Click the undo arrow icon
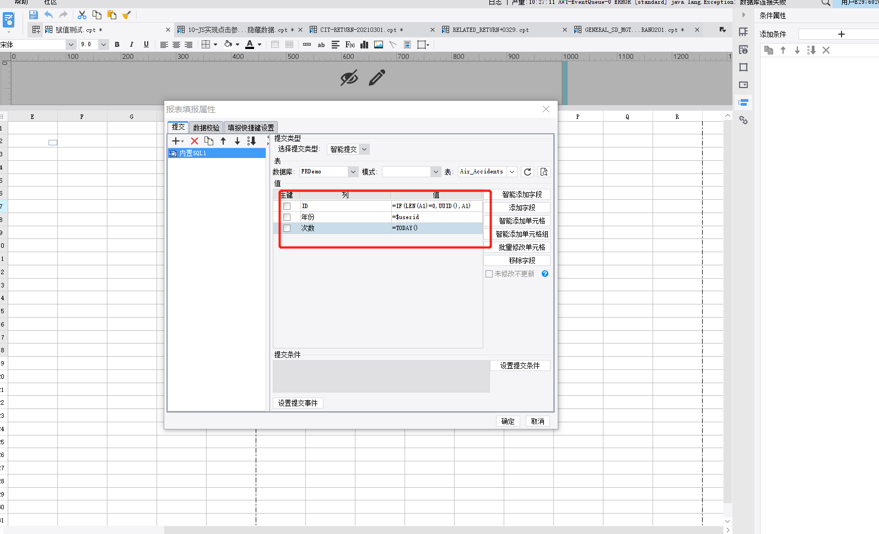This screenshot has height=534, width=879. 48,15
